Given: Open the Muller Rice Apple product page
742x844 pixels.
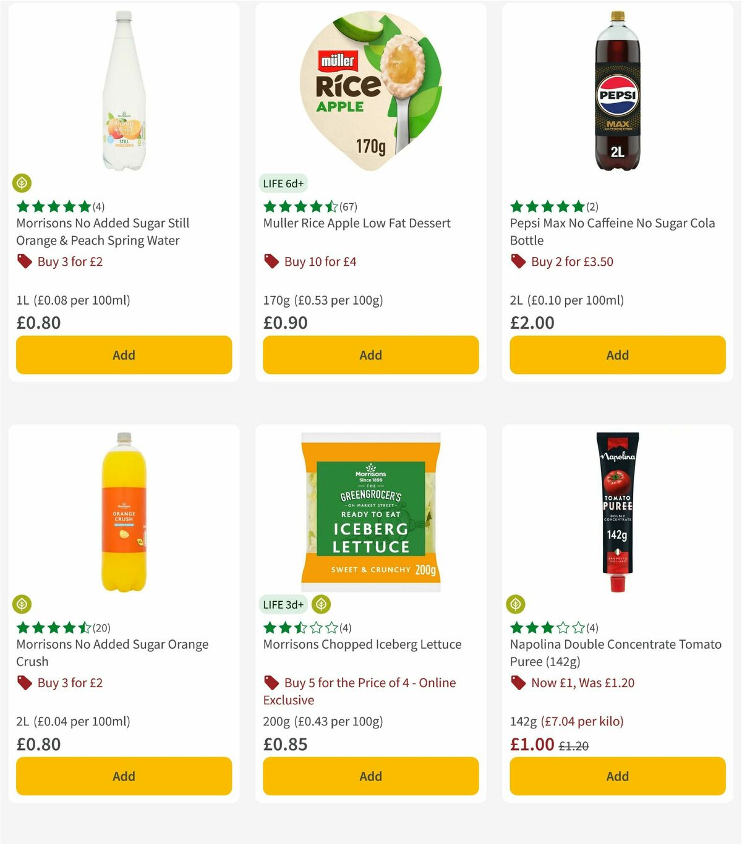Looking at the screenshot, I should point(356,223).
